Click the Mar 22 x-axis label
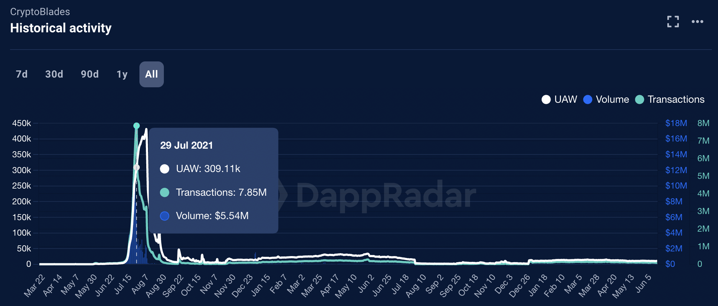The height and width of the screenshot is (306, 718). (35, 285)
